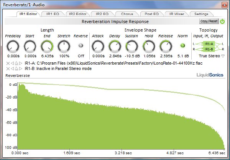Click the Attack knob
This screenshot has height=160, width=230.
(98, 47)
